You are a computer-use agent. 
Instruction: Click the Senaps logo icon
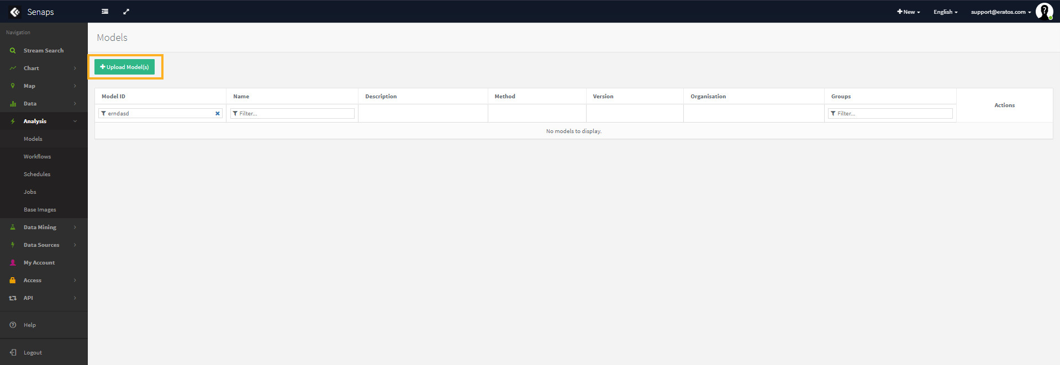click(15, 12)
